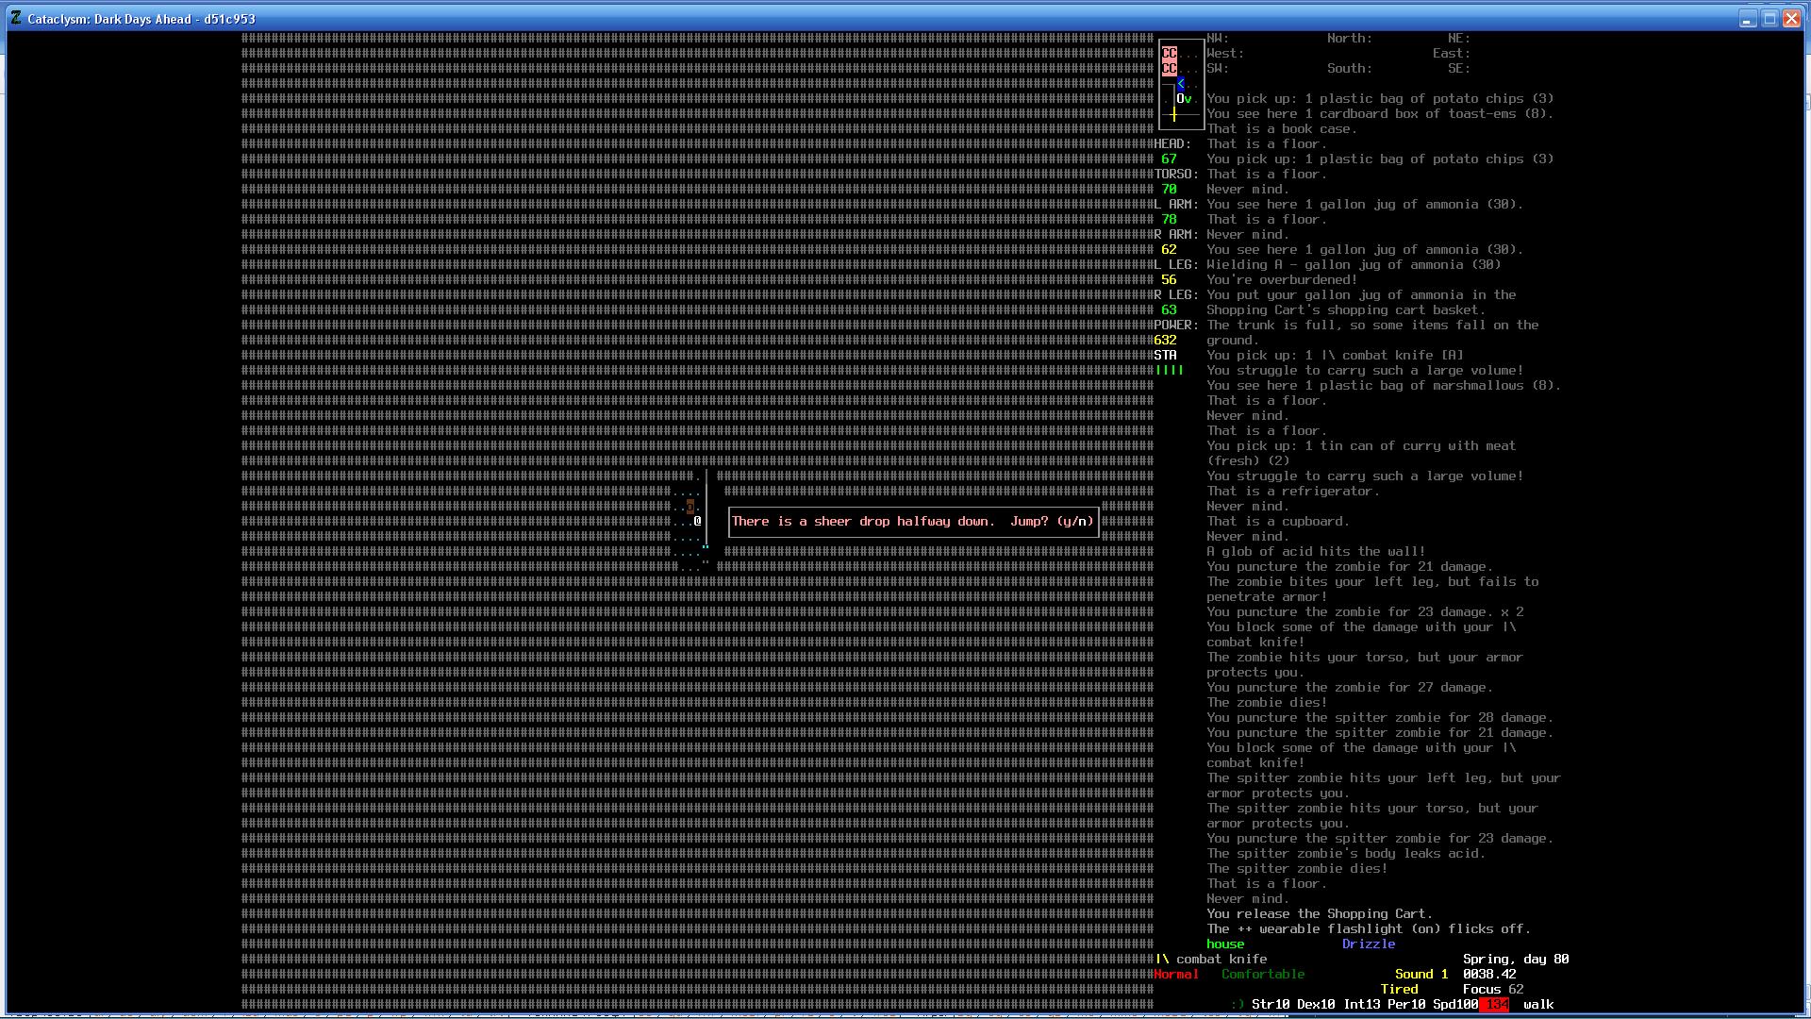Click the HEAD health value 67
The image size is (1811, 1019).
pyautogui.click(x=1169, y=159)
